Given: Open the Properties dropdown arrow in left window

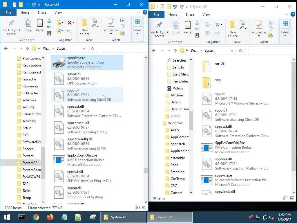Looking at the screenshot, I should (111, 34).
